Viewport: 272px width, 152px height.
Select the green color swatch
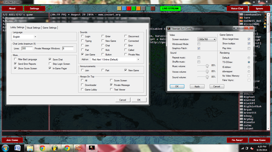tap(134, 8)
